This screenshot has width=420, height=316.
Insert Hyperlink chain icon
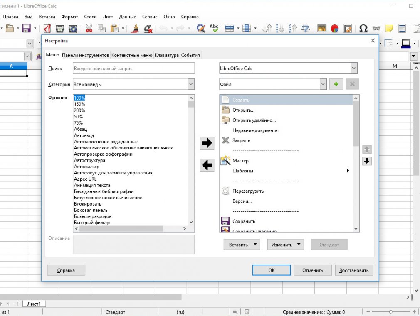(376, 28)
